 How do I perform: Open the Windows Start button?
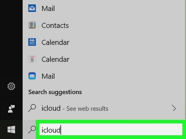tap(11, 129)
